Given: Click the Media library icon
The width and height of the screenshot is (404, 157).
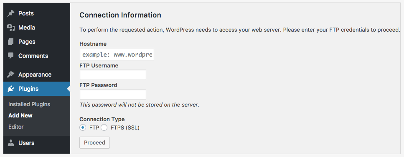Looking at the screenshot, I should 10,27.
